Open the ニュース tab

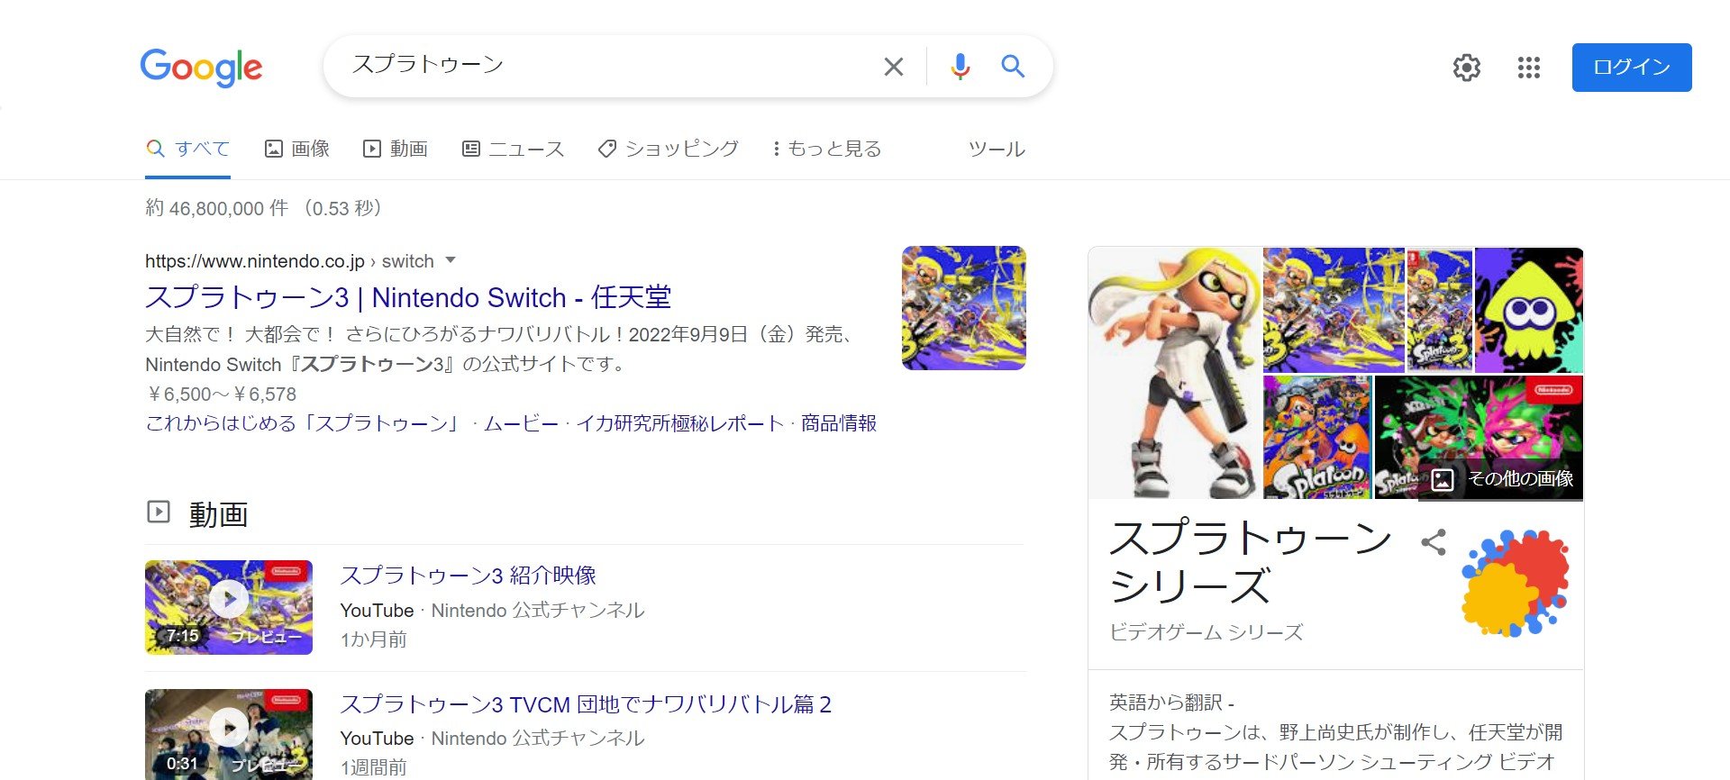pos(513,149)
